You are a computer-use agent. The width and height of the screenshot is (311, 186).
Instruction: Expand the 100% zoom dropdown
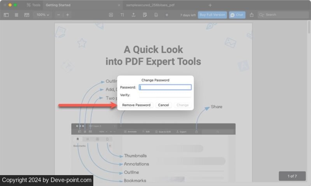(43, 15)
